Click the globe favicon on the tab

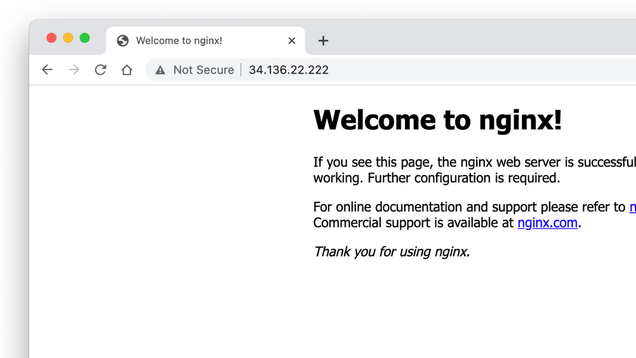click(122, 40)
